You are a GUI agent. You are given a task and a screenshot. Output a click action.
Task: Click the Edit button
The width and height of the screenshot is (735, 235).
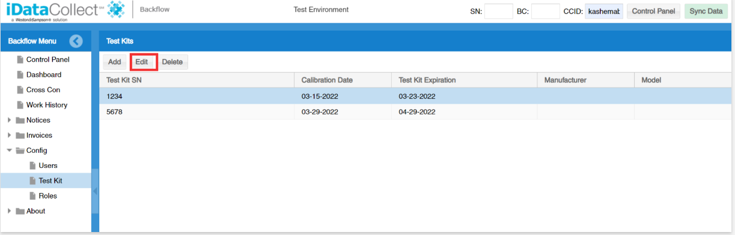tap(142, 62)
